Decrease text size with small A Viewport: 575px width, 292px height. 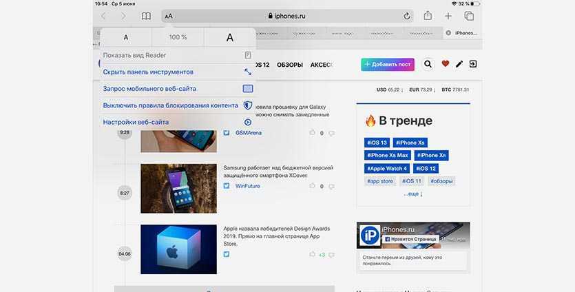point(125,37)
